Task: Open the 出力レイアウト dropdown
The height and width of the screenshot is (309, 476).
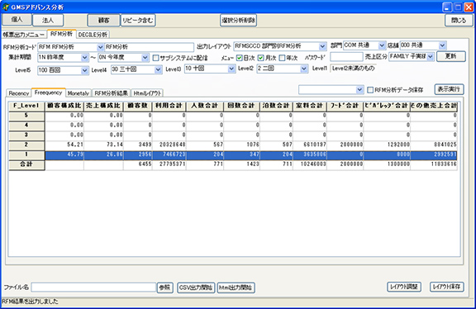Action: coord(322,46)
